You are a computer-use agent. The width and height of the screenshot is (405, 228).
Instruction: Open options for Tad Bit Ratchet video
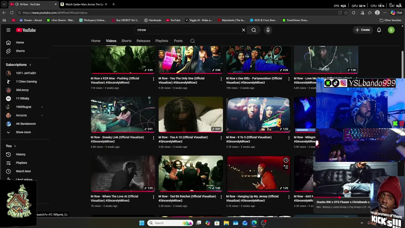(x=221, y=197)
